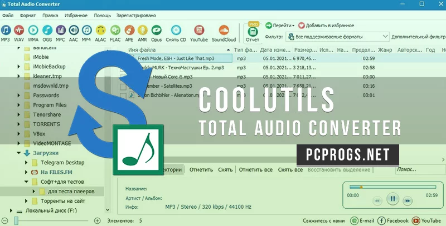Open the Помощь menu

coord(102,16)
